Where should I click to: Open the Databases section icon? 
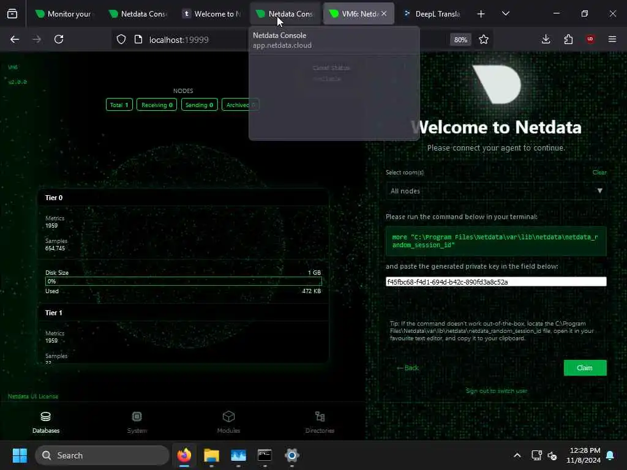point(45,417)
